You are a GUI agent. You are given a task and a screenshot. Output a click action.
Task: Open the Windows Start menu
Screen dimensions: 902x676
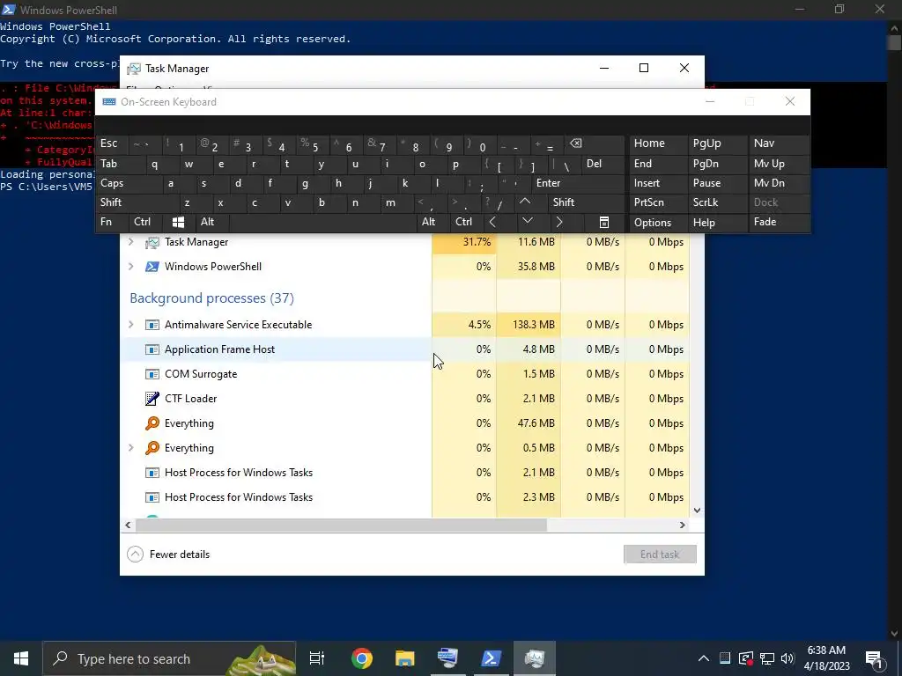(x=21, y=658)
